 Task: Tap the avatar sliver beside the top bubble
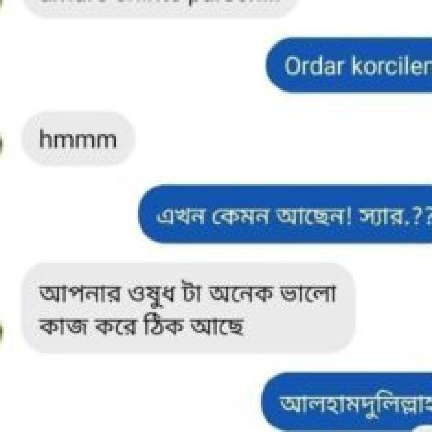(1, 6)
